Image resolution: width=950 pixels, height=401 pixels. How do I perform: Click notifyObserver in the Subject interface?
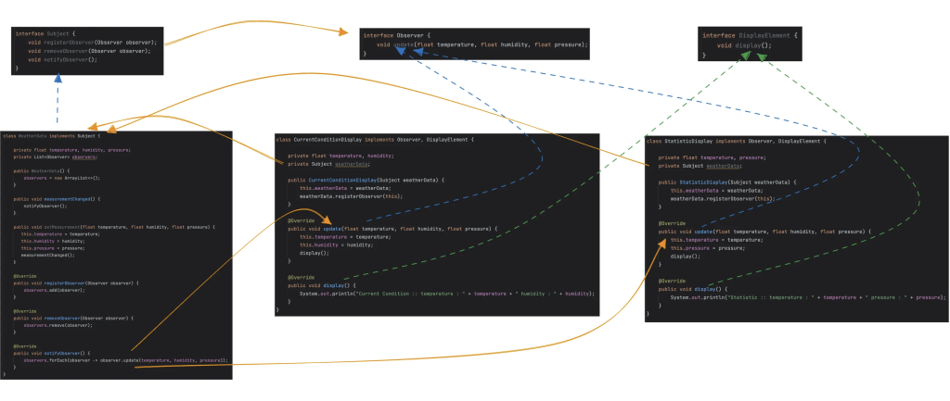[62, 59]
